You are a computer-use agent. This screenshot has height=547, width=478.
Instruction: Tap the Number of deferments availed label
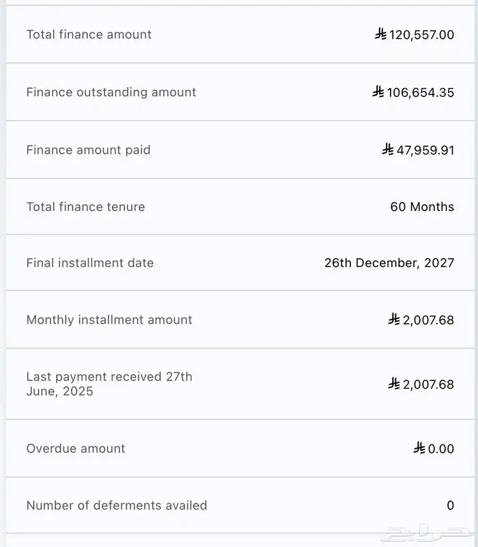coord(117,505)
